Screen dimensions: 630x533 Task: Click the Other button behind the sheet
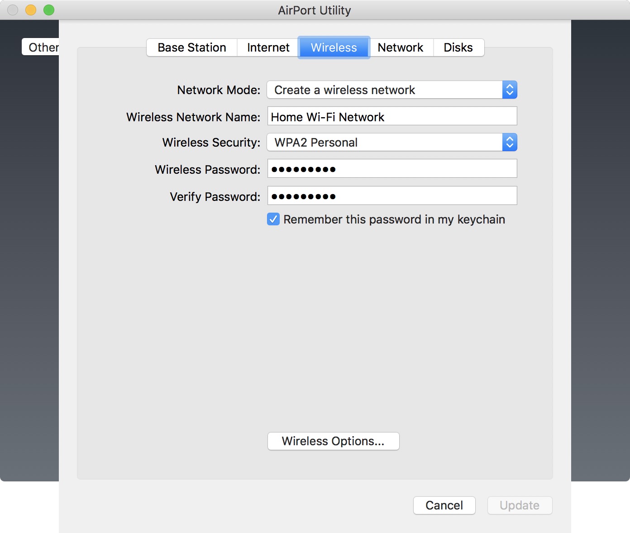click(41, 47)
